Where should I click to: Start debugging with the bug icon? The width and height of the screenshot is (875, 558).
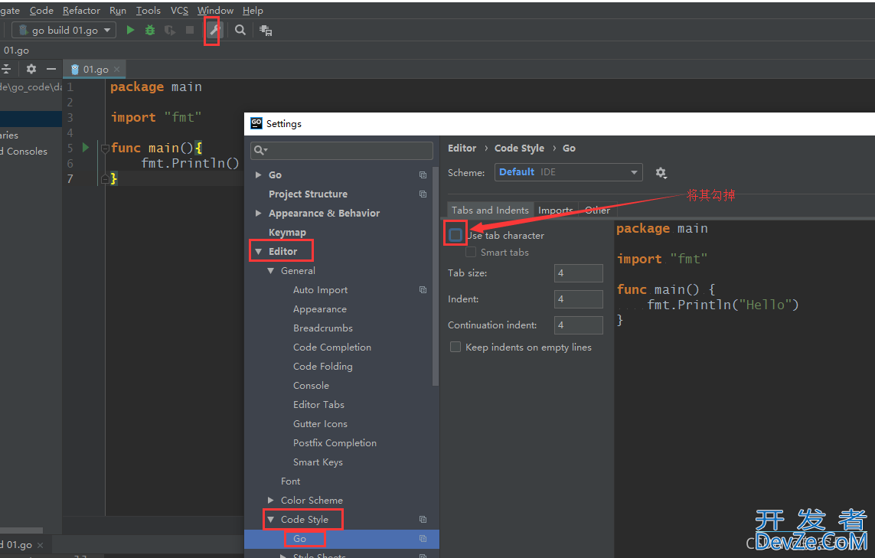coord(150,30)
